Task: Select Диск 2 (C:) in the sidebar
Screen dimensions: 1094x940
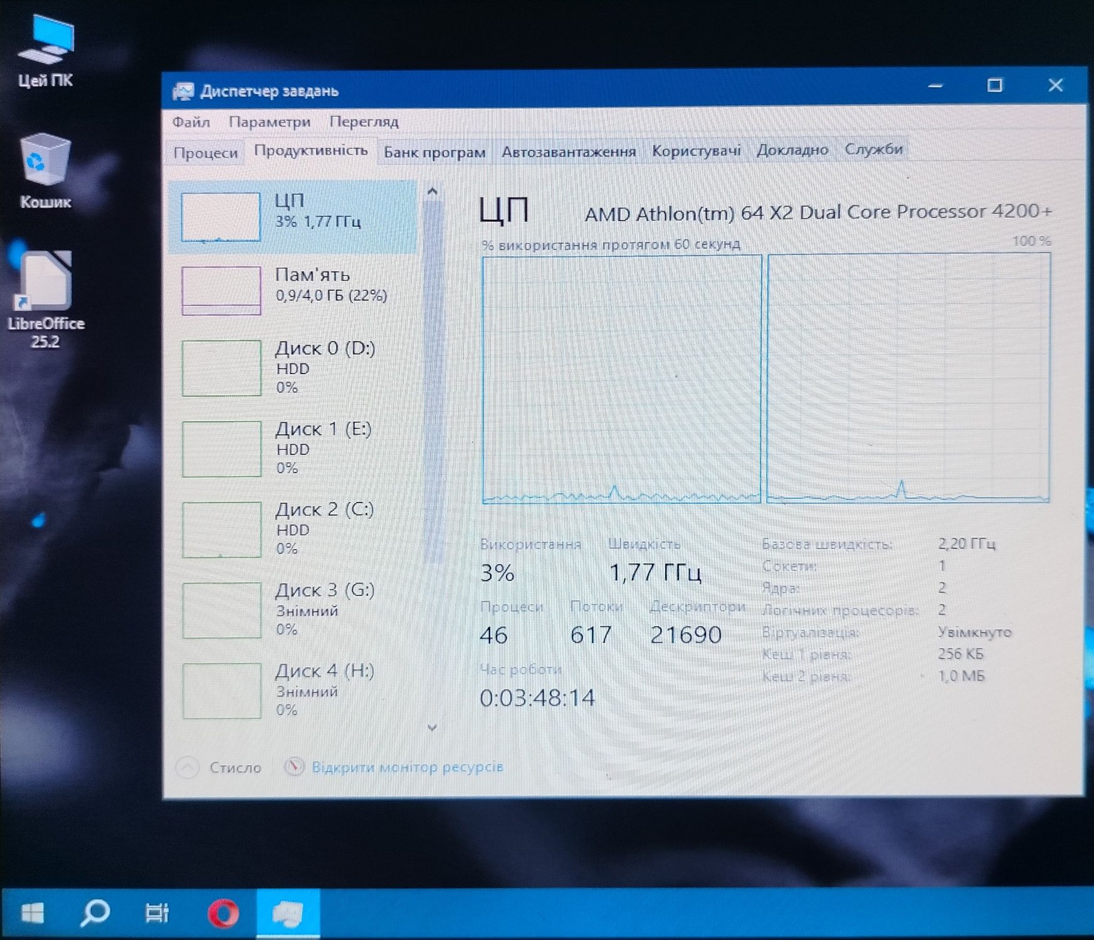Action: click(x=292, y=529)
